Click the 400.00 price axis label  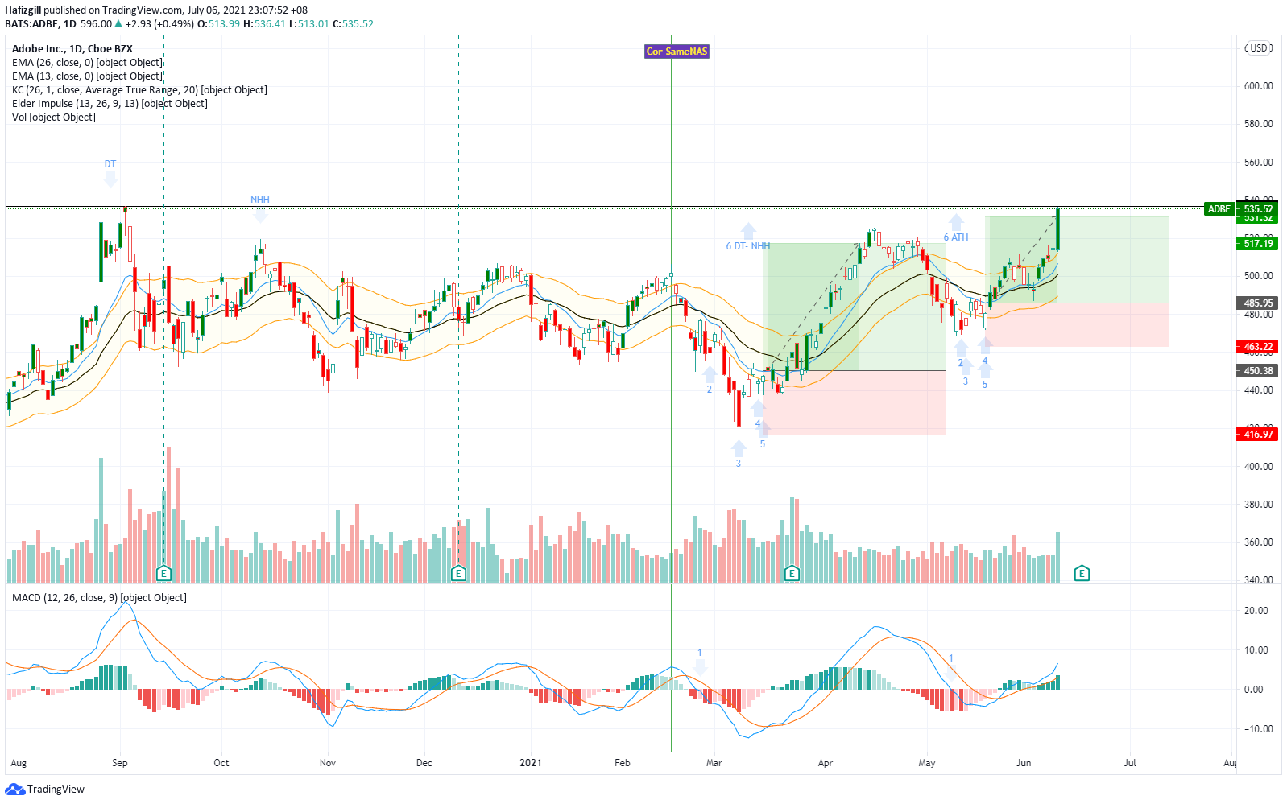(x=1258, y=467)
